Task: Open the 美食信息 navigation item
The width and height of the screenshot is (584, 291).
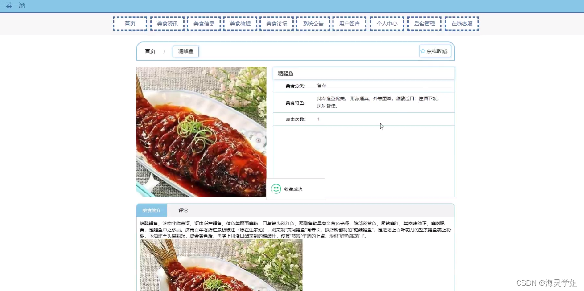Action: pyautogui.click(x=204, y=23)
